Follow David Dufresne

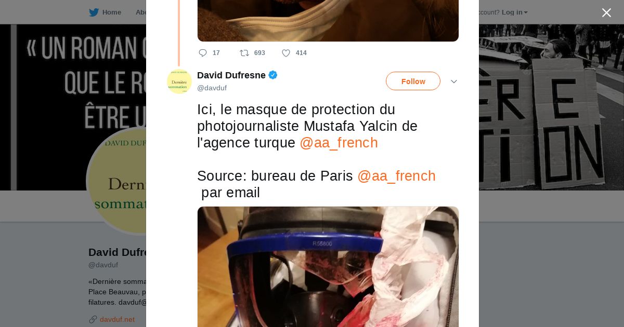(x=413, y=81)
